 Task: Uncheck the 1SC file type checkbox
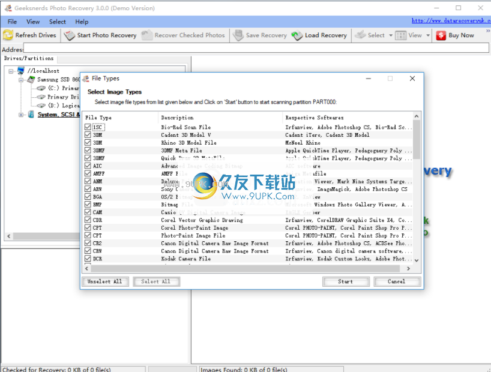[88, 127]
